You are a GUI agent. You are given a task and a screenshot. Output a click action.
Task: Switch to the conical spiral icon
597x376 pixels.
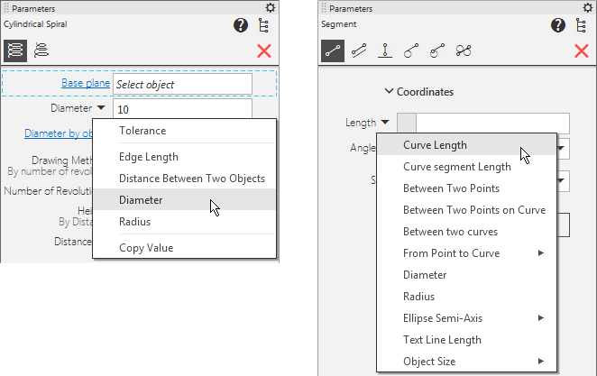click(x=41, y=50)
